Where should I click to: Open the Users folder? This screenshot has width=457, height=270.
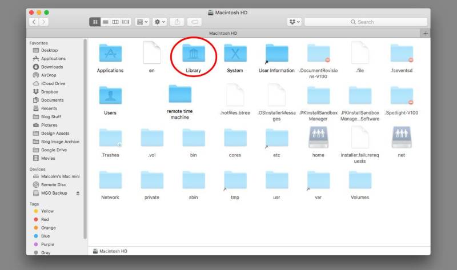pos(110,96)
